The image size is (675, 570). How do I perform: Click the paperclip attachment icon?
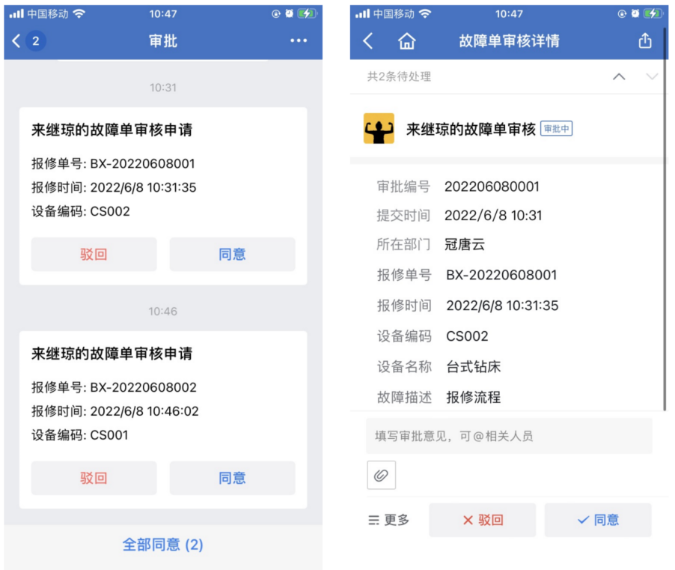coord(381,475)
